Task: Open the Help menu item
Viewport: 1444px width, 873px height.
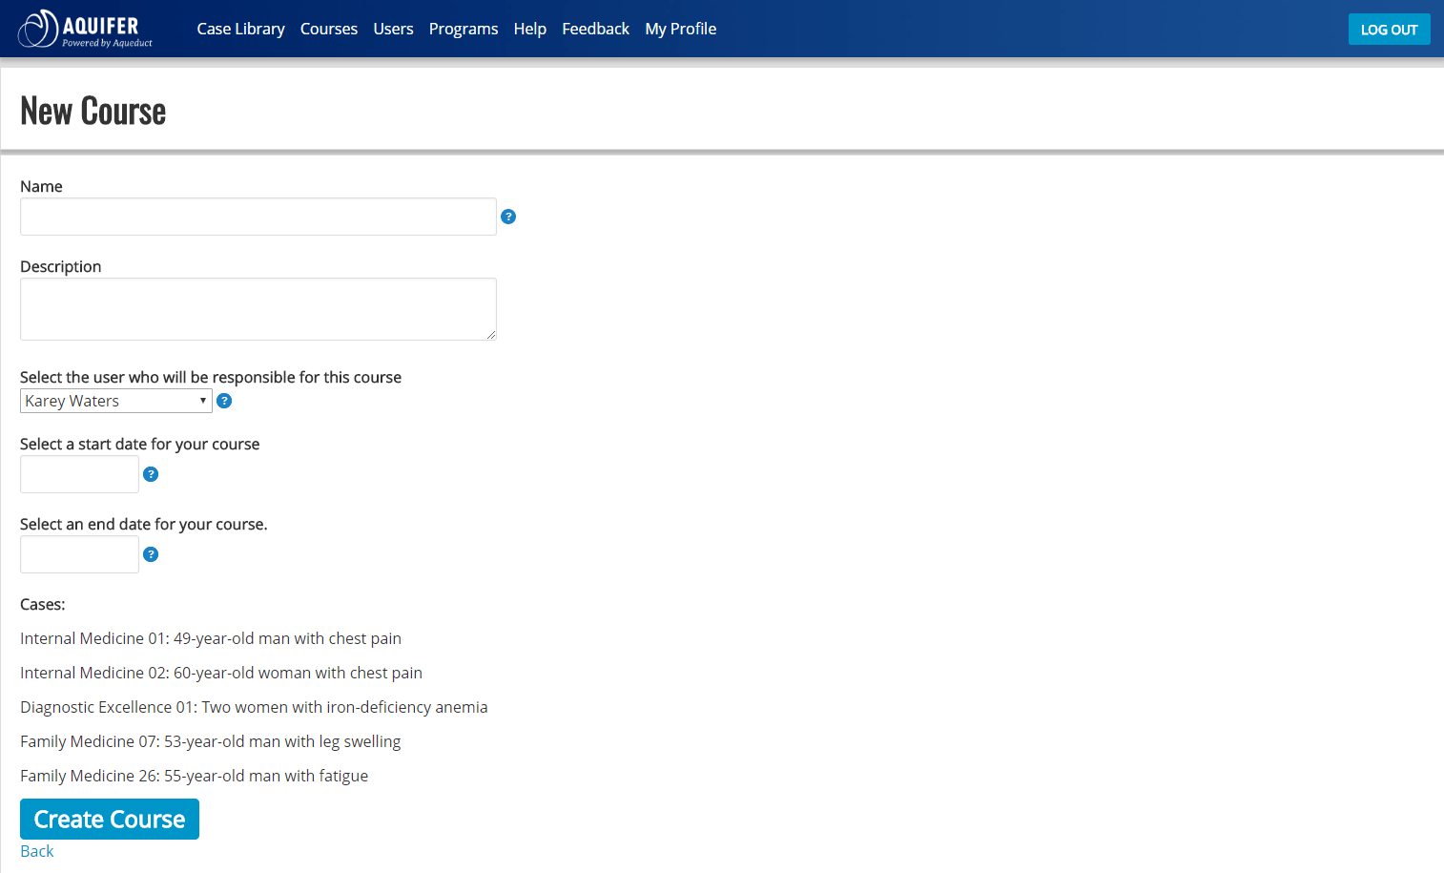Action: coord(530,29)
